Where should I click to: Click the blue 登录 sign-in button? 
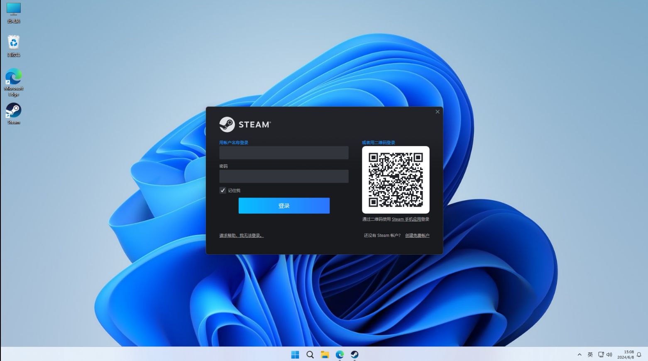coord(284,206)
